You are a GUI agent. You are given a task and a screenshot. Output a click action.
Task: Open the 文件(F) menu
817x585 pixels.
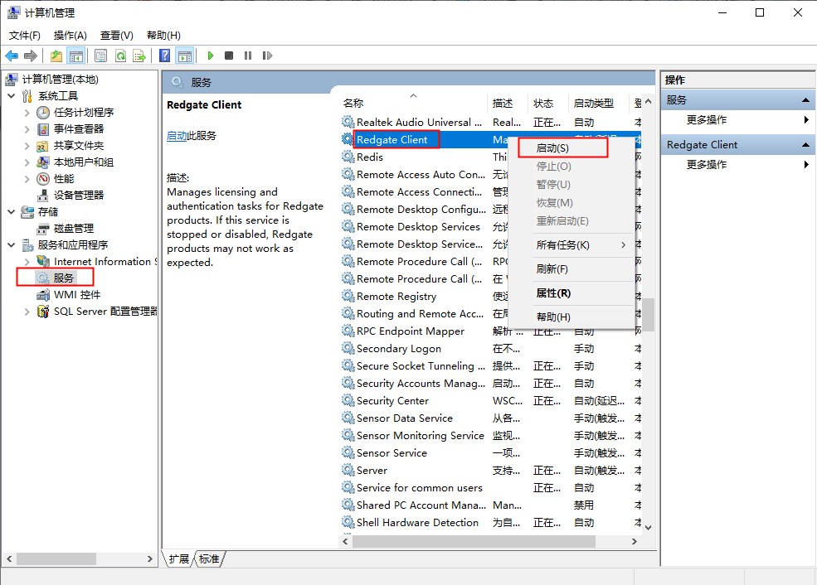(25, 36)
